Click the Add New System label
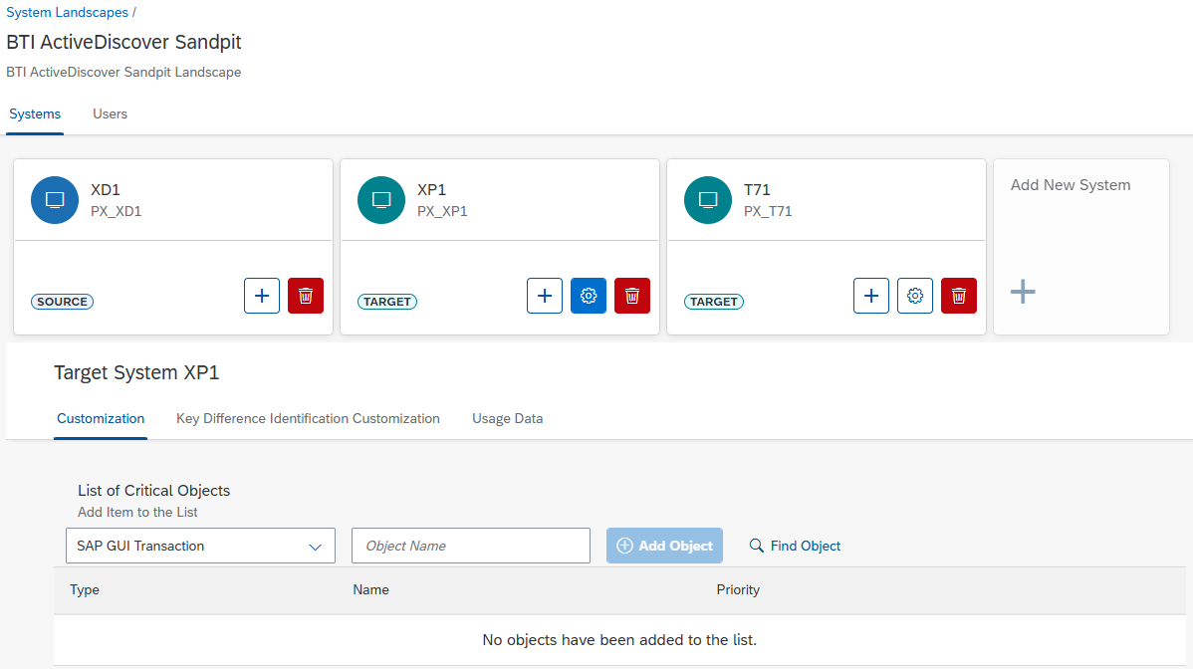 [1071, 185]
